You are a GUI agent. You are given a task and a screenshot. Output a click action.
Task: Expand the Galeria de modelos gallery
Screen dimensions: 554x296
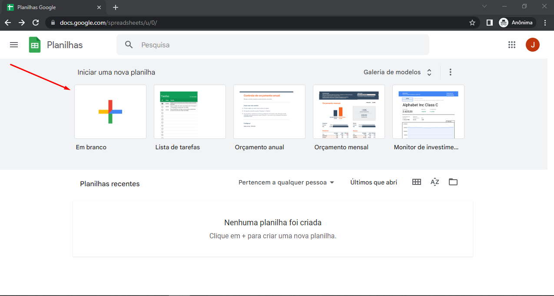[397, 72]
